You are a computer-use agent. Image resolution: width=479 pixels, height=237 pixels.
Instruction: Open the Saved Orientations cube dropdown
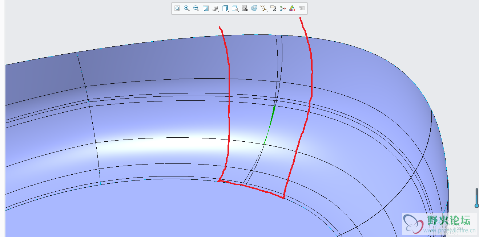pos(225,8)
